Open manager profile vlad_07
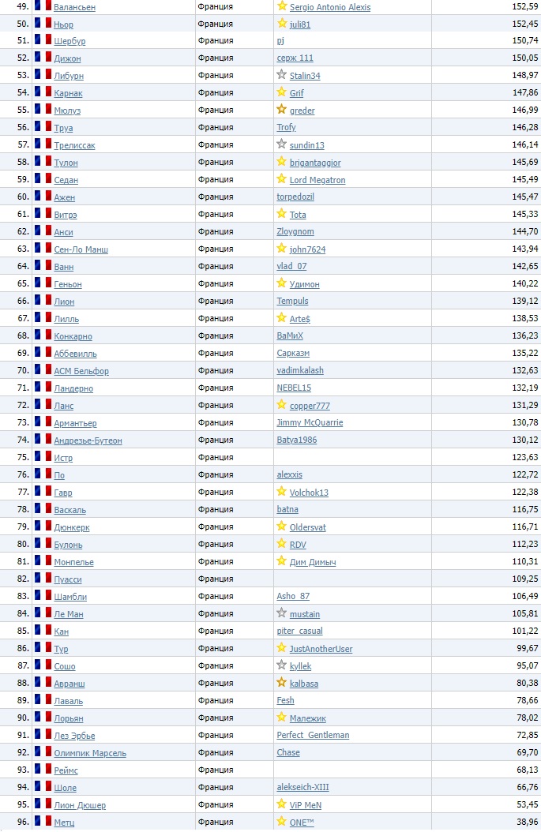 291,266
